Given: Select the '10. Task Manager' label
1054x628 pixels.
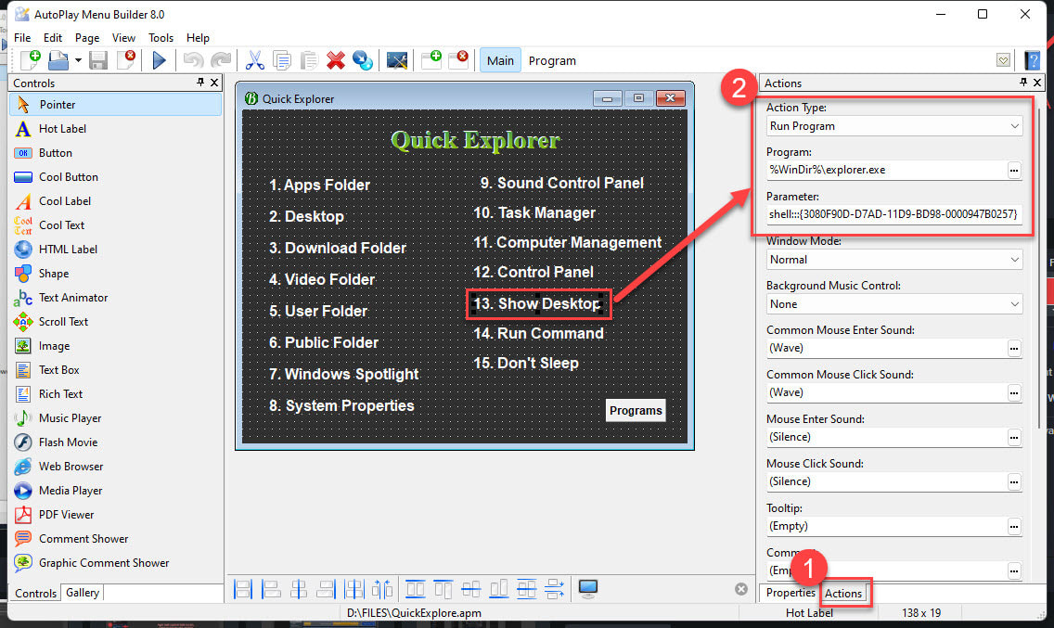Looking at the screenshot, I should [x=534, y=212].
